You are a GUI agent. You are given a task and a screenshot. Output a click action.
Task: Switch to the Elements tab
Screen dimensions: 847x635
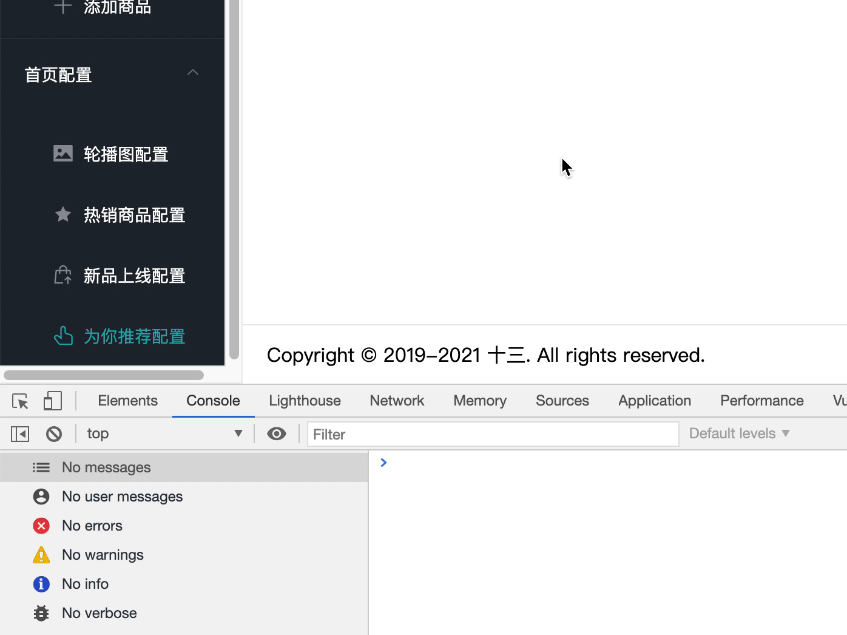[x=127, y=401]
